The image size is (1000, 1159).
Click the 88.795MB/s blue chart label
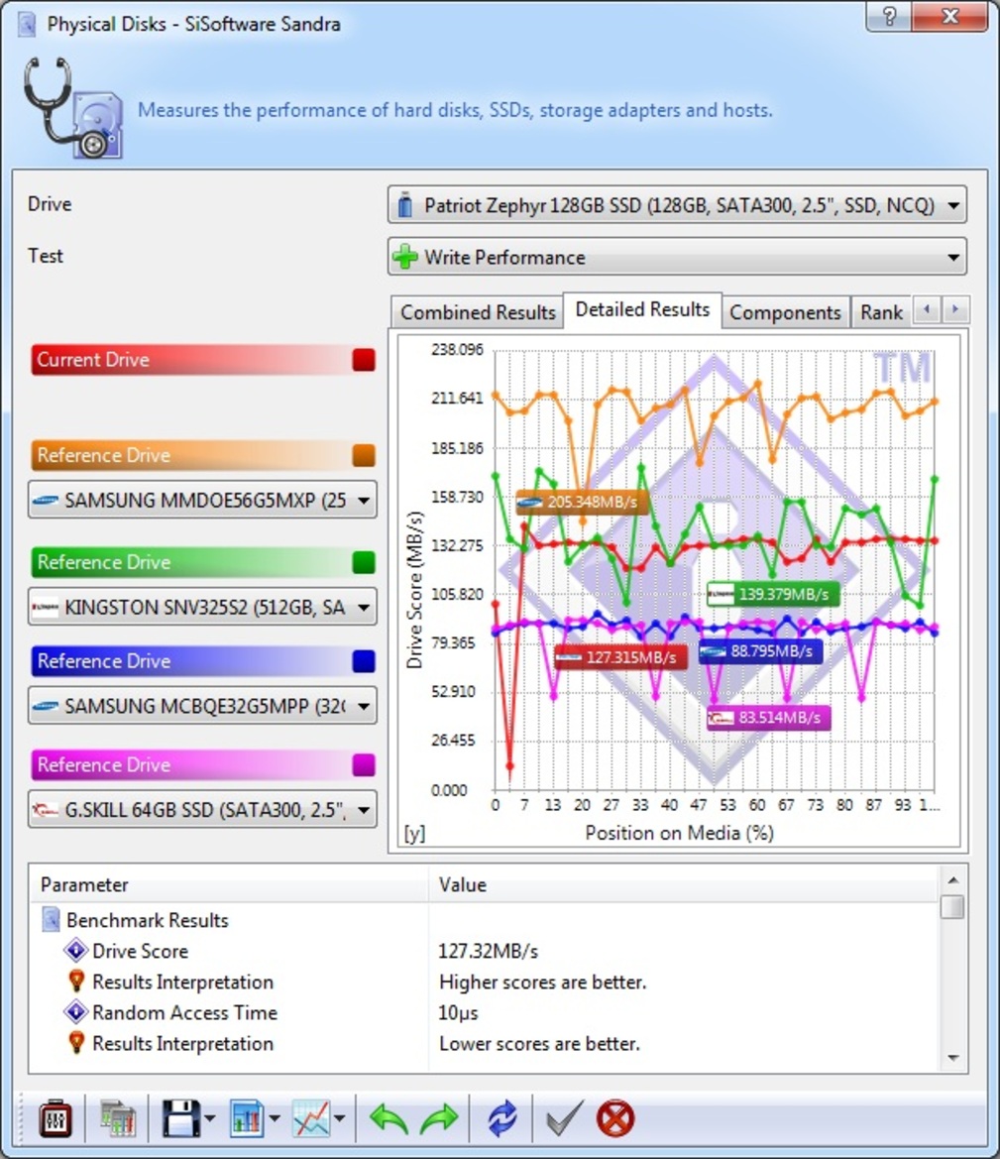point(760,651)
